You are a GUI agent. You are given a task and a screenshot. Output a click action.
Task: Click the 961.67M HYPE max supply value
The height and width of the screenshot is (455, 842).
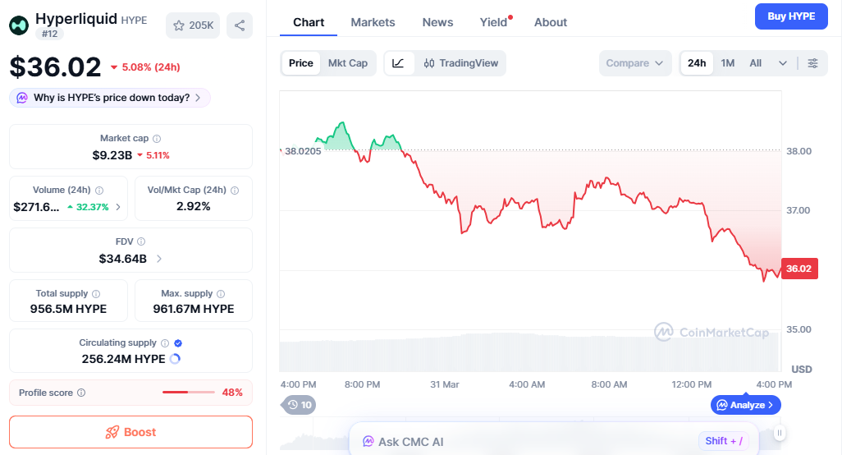pyautogui.click(x=194, y=309)
